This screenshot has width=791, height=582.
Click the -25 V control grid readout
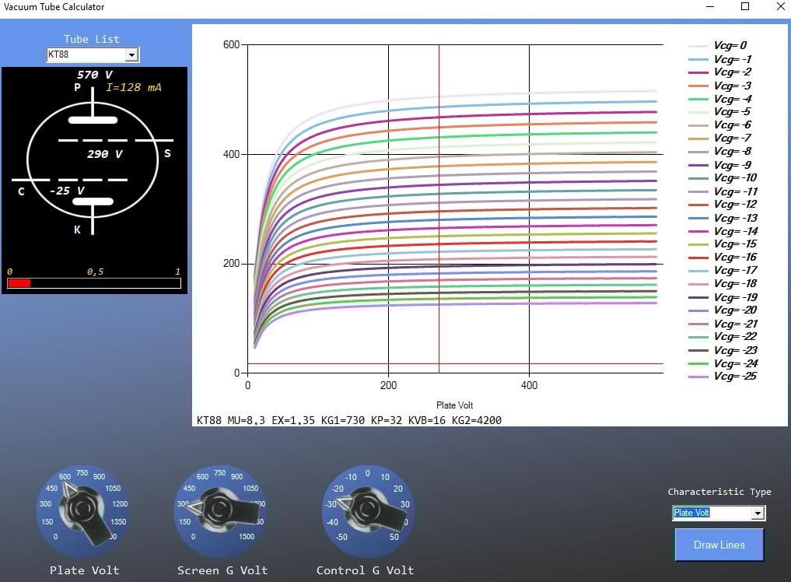(x=67, y=191)
